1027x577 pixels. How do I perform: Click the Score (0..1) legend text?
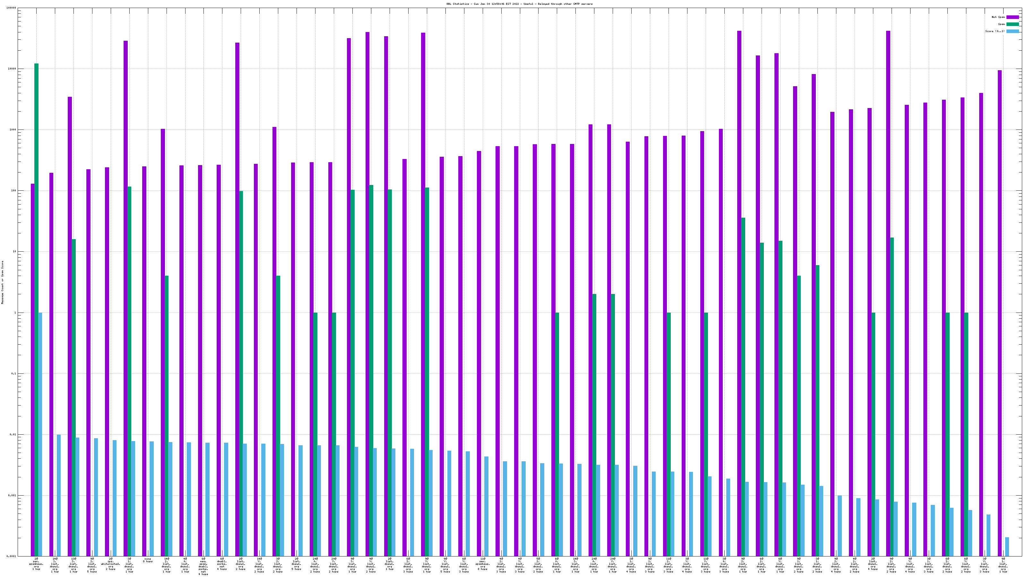(x=995, y=31)
